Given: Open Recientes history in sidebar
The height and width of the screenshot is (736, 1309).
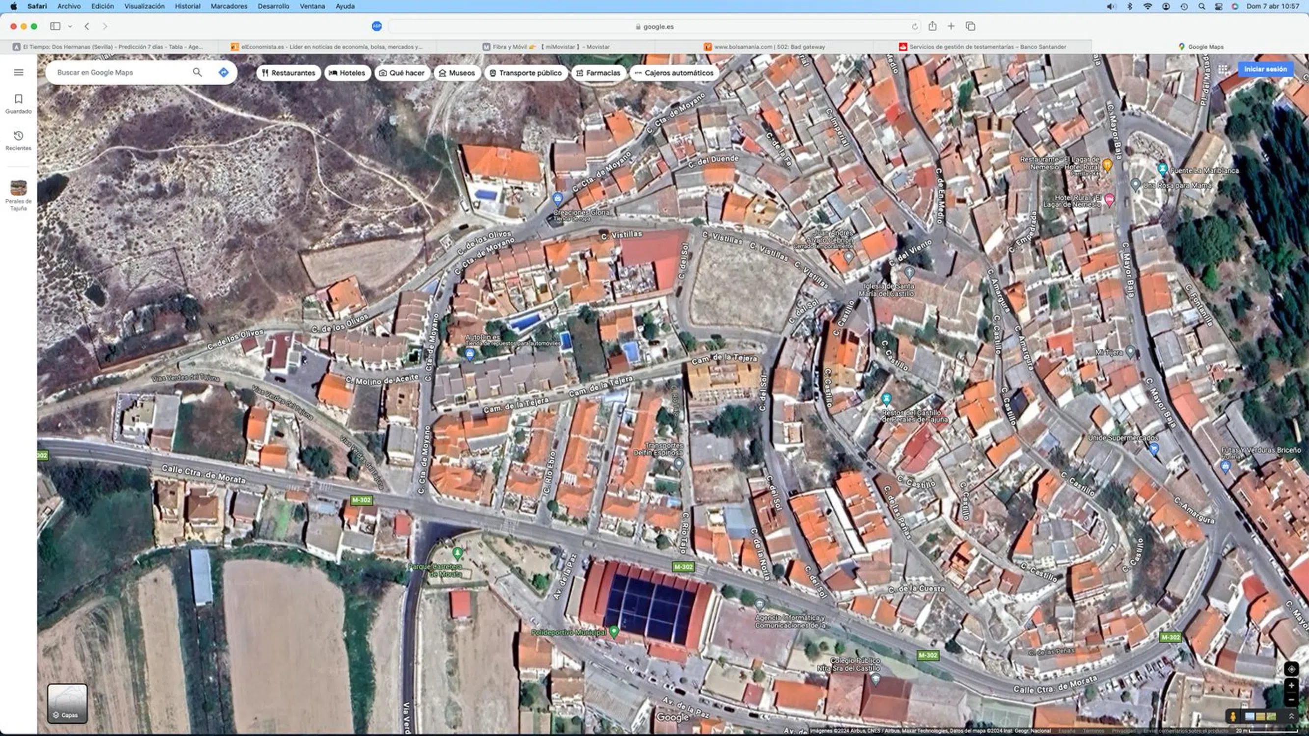Looking at the screenshot, I should 18,136.
